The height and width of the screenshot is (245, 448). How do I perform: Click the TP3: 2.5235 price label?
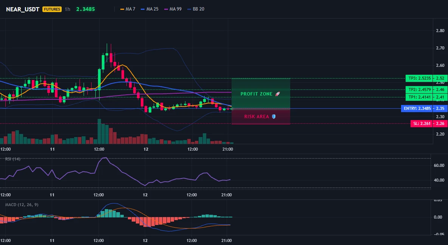[419, 78]
